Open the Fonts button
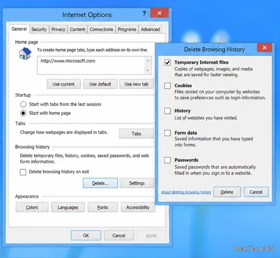The image size is (280, 258). (103, 207)
